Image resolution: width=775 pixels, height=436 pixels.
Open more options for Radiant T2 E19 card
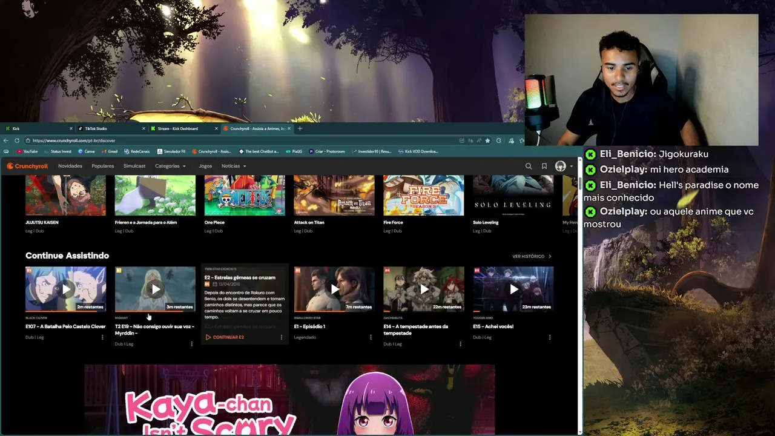pos(192,344)
